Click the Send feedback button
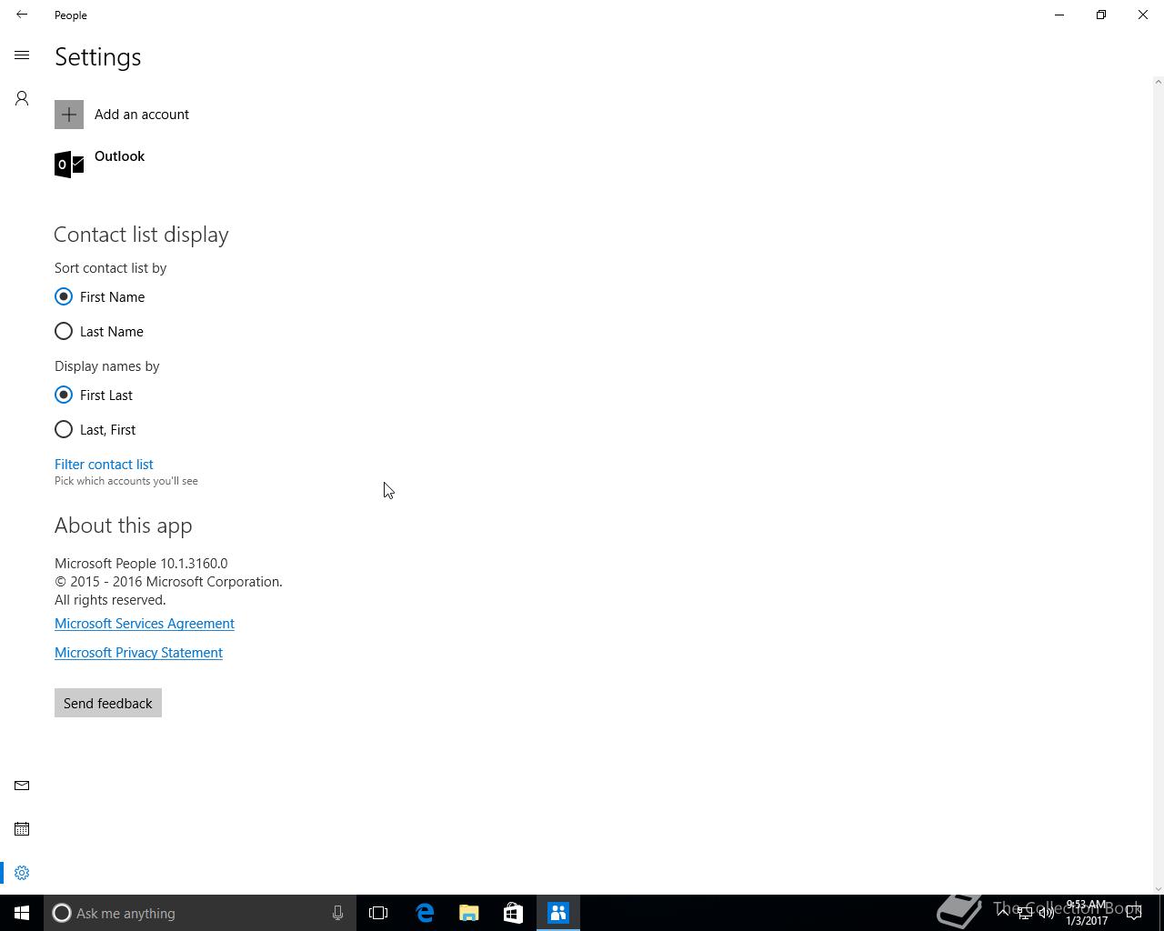This screenshot has width=1164, height=931. coord(108,704)
